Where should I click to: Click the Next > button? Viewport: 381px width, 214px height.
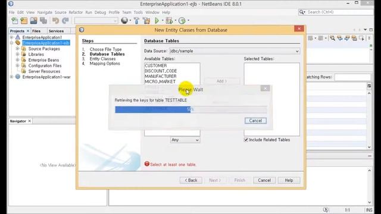215,180
